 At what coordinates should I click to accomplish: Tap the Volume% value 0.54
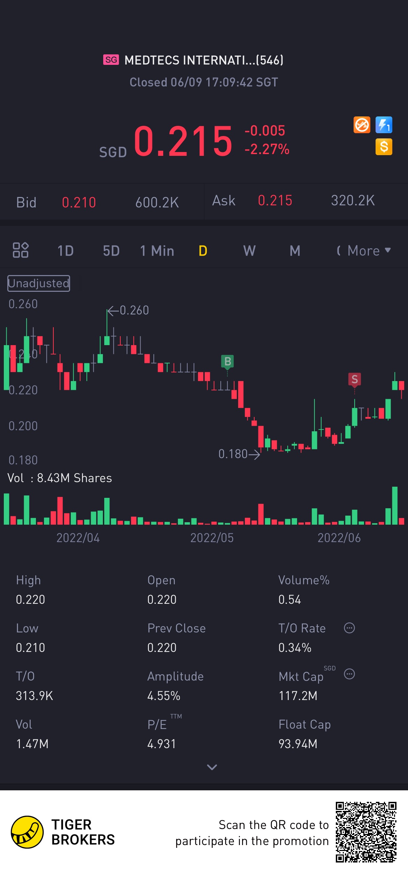(289, 600)
